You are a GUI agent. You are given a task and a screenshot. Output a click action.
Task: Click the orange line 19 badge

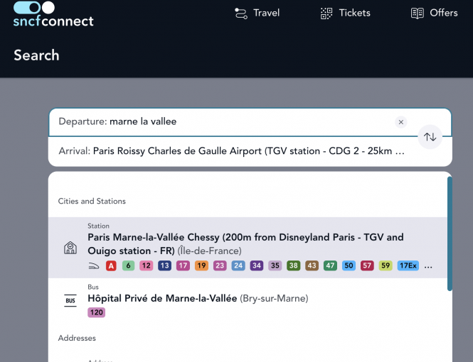[x=201, y=265]
